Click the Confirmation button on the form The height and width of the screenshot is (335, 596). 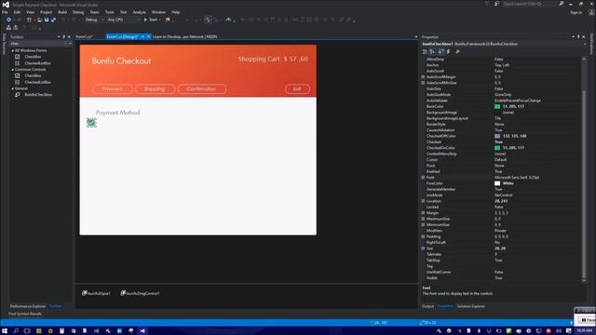201,89
